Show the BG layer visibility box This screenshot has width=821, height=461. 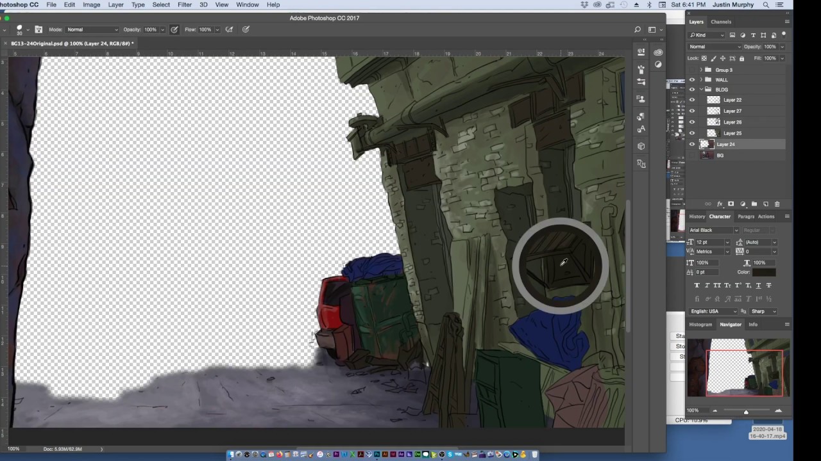[x=691, y=156]
